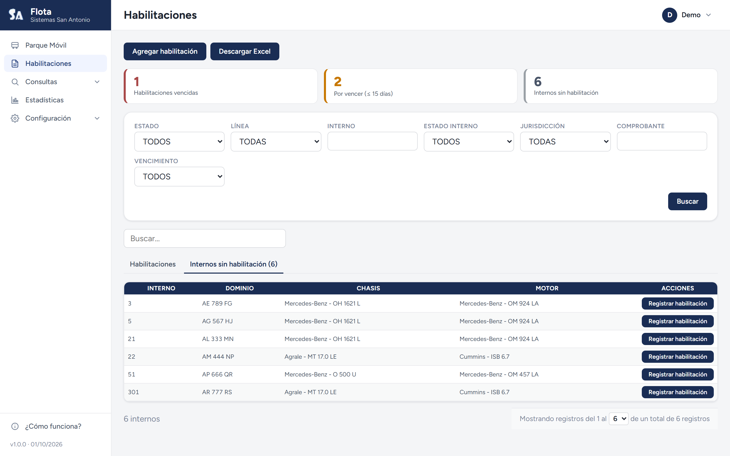Sort by the INTERNO column header

coord(161,288)
